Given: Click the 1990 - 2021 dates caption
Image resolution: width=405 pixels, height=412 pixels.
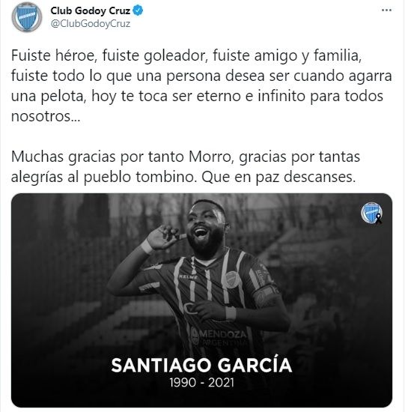Looking at the screenshot, I should tap(201, 382).
